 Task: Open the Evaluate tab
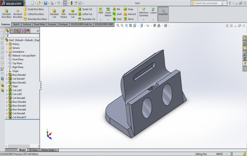tap(52, 25)
